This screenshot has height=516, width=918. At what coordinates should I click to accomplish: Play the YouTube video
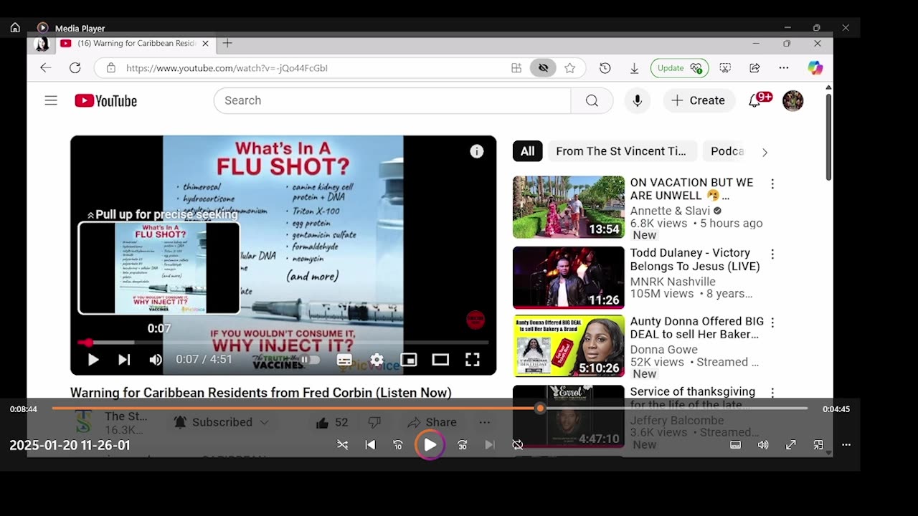[93, 360]
